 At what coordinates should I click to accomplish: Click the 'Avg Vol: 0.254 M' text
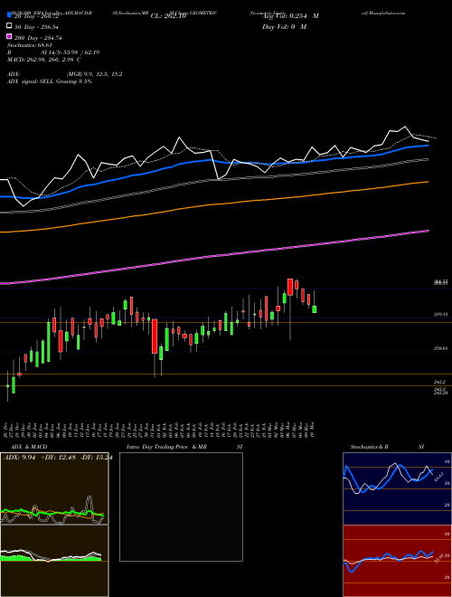[290, 16]
